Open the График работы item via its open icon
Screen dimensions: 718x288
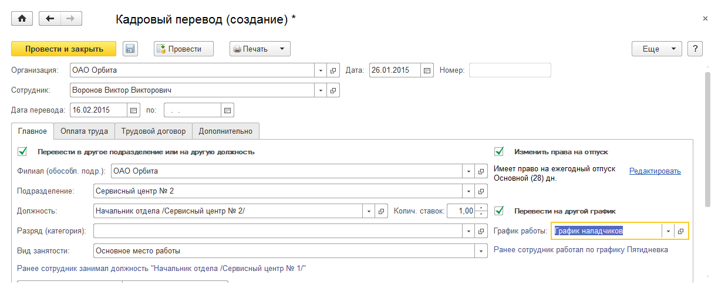coord(681,231)
